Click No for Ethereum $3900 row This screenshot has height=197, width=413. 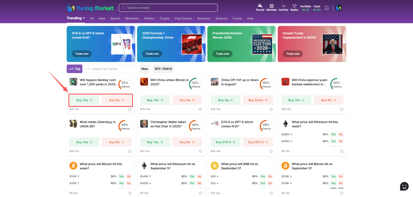click(x=341, y=141)
